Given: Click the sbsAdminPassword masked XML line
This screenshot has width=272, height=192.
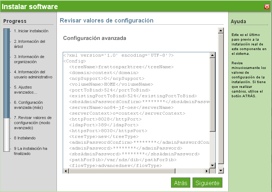Looking at the screenshot, I should pyautogui.click(x=135, y=154).
